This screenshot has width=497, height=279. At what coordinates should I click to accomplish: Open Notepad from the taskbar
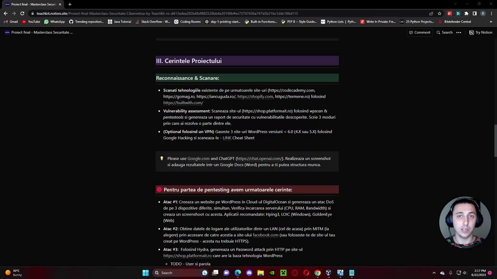coord(351,273)
